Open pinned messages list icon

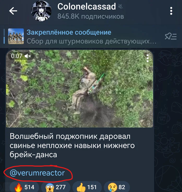pos(170,36)
